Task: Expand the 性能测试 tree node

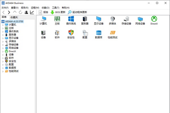Action: tap(3, 71)
